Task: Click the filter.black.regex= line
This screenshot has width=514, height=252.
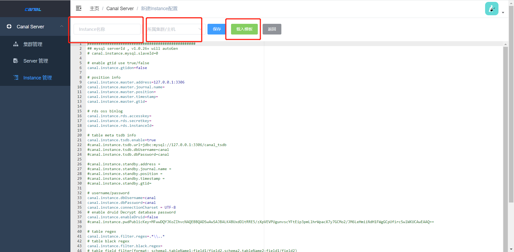Action: pyautogui.click(x=125, y=246)
